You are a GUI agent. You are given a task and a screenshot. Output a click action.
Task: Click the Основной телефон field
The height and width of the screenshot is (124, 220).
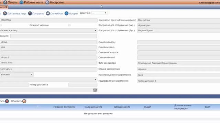[179, 52]
